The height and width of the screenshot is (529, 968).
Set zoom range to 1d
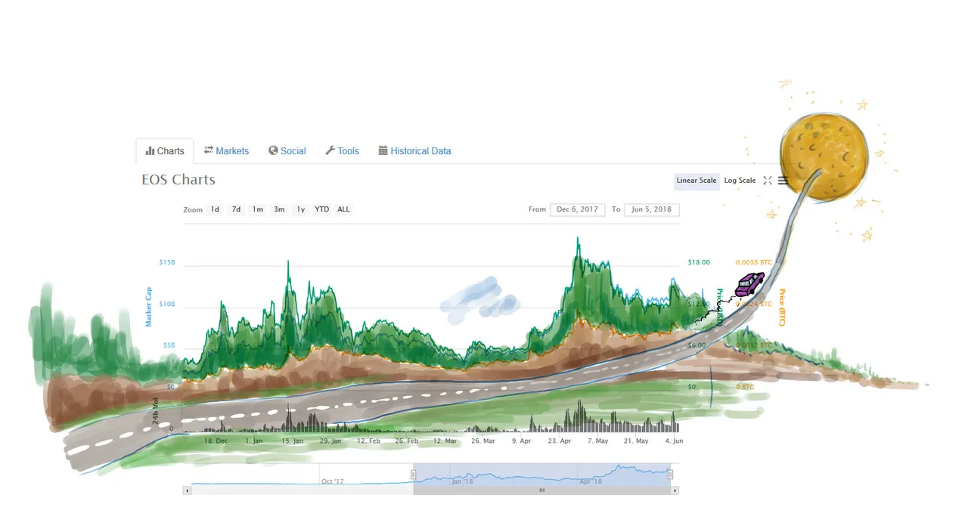click(215, 209)
